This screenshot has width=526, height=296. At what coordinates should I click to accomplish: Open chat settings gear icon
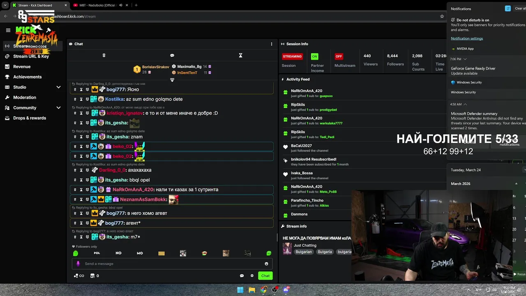pos(252,276)
